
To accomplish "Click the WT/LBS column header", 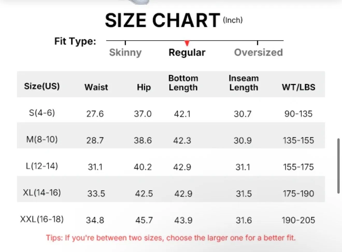I will pos(298,87).
